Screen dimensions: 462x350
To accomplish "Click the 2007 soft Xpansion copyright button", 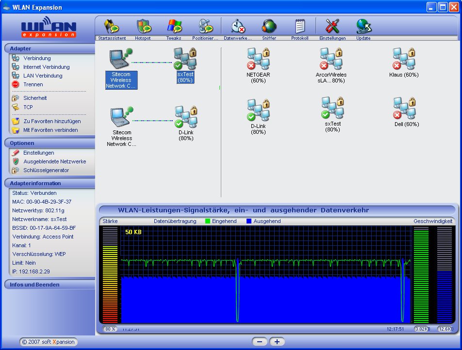I will (49, 342).
